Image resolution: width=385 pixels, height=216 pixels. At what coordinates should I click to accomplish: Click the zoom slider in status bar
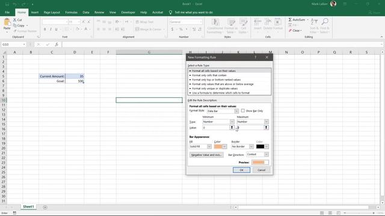pos(359,213)
